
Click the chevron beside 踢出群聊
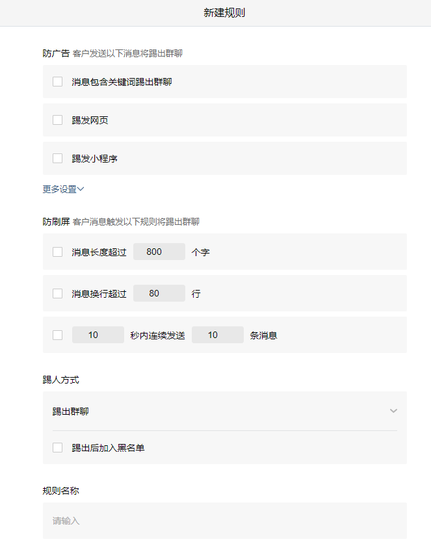pyautogui.click(x=393, y=411)
